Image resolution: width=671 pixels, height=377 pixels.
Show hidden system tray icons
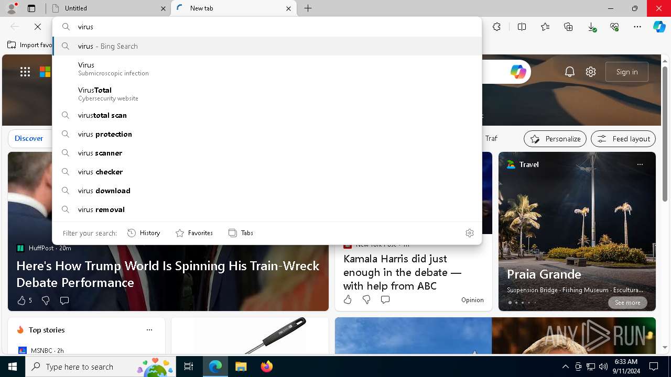[x=566, y=367]
